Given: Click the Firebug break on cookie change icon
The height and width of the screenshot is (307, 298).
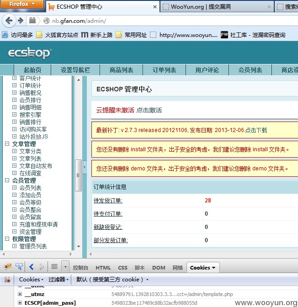Looking at the screenshot, I should (7, 280).
